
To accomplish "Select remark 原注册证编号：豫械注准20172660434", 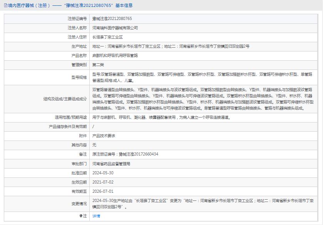I will pyautogui.click(x=125, y=154).
